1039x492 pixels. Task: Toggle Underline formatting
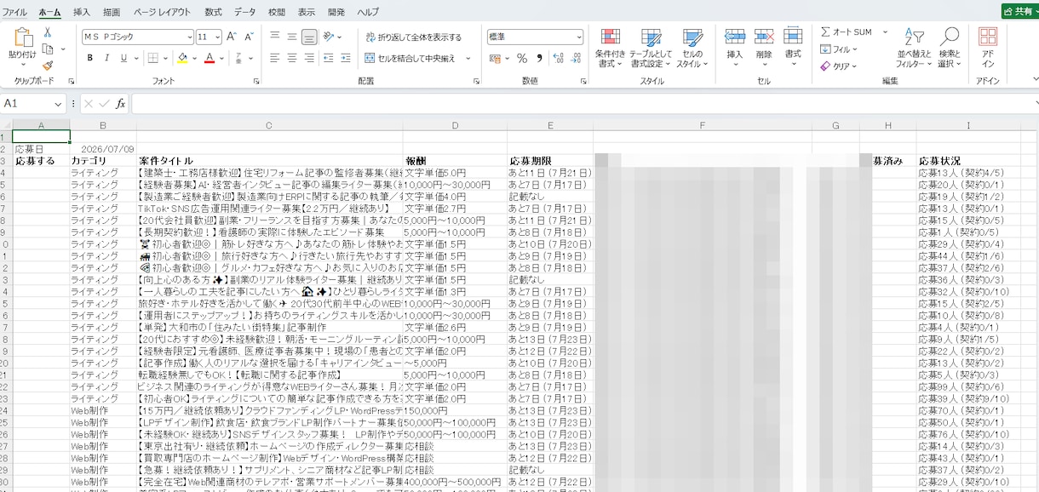(x=124, y=58)
